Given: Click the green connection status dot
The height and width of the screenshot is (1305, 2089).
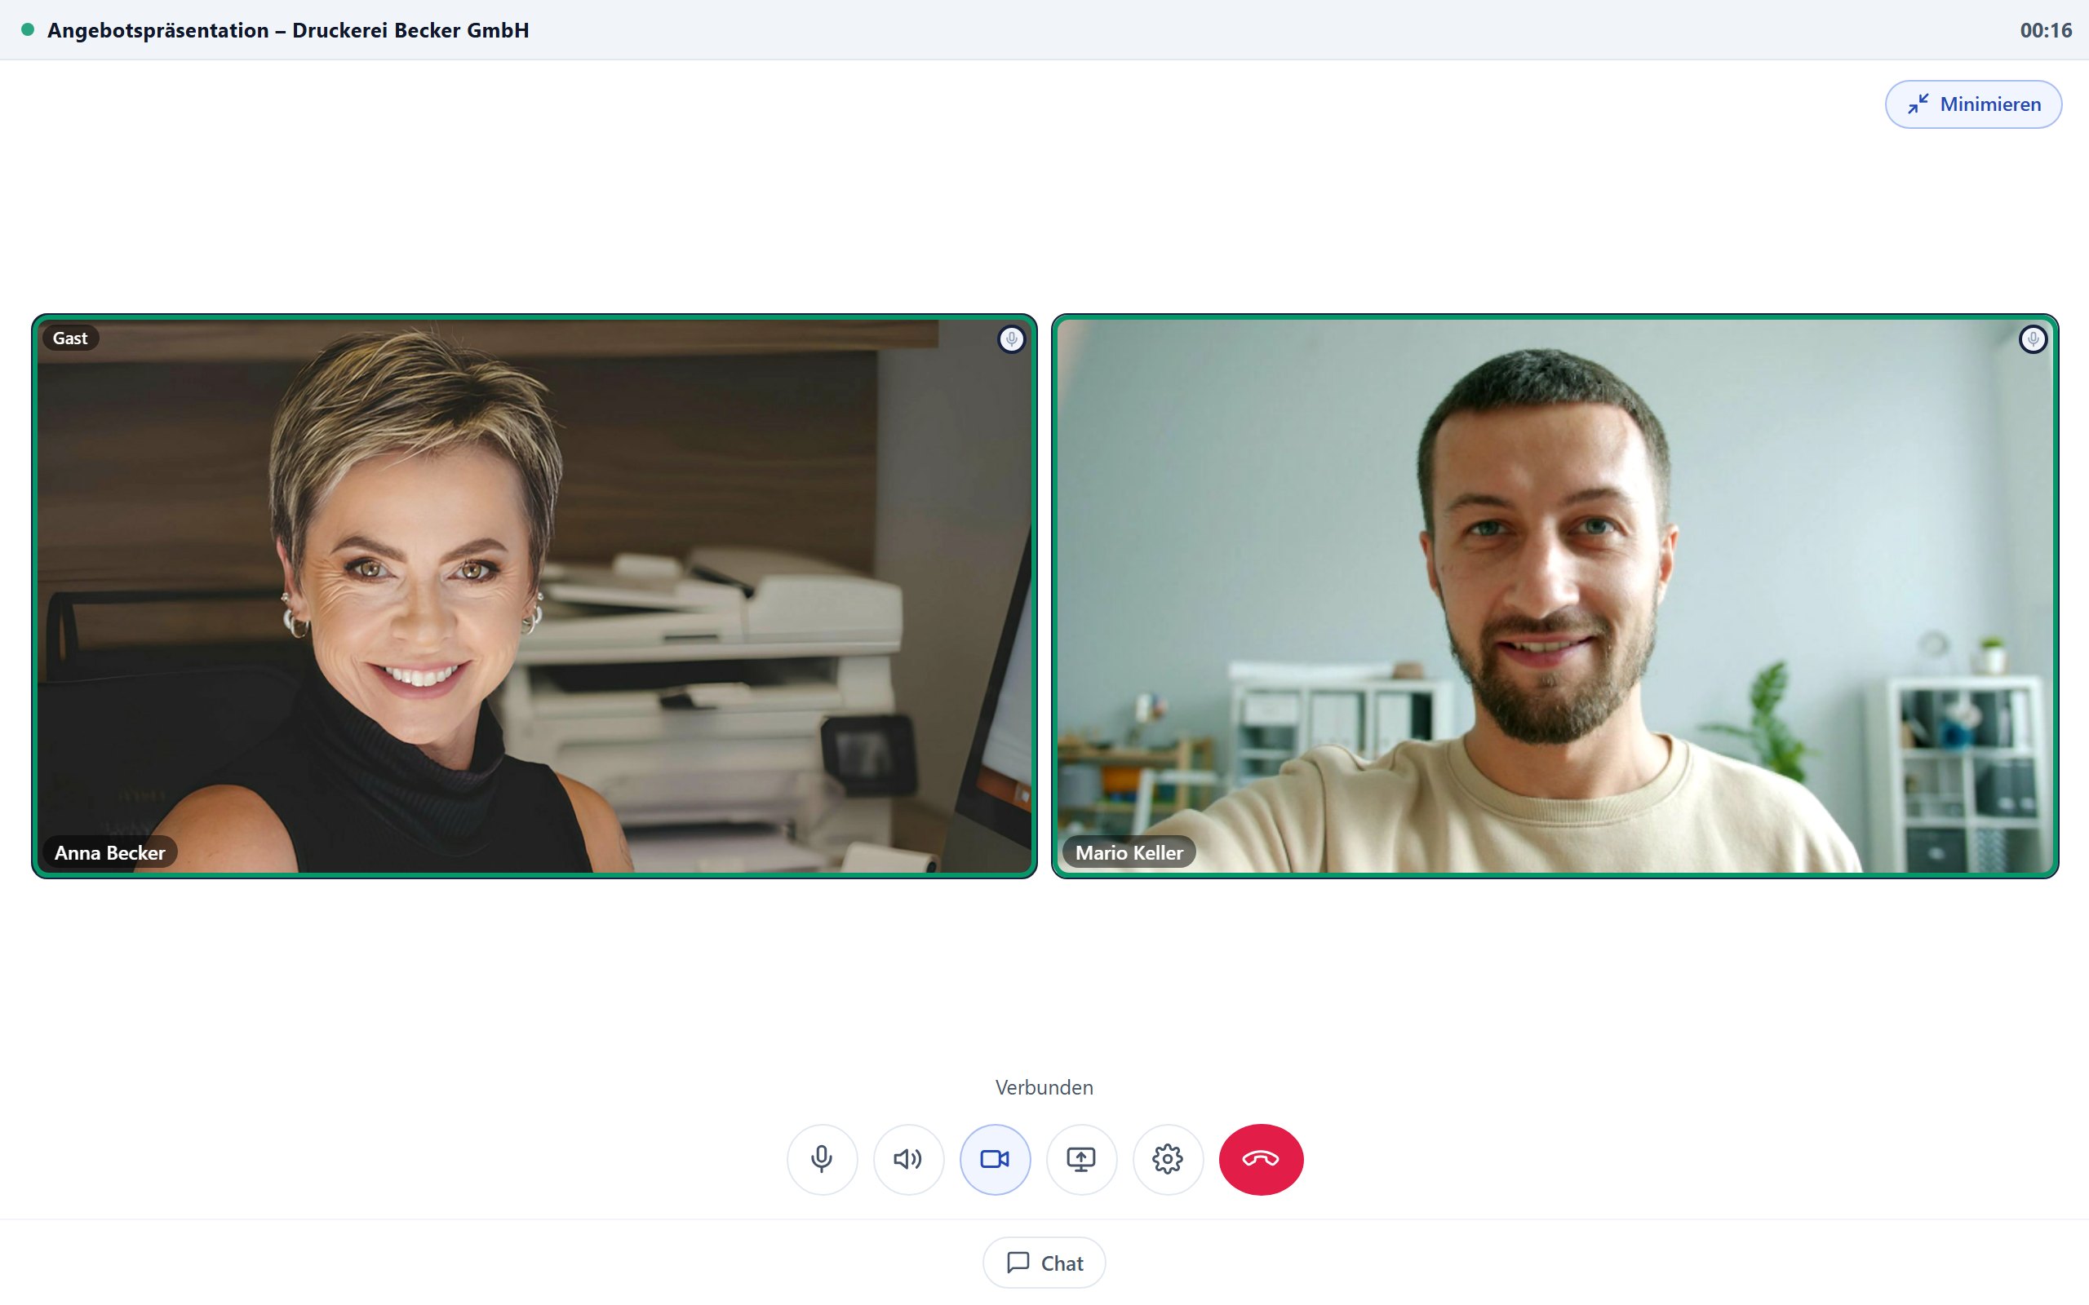Looking at the screenshot, I should [28, 29].
